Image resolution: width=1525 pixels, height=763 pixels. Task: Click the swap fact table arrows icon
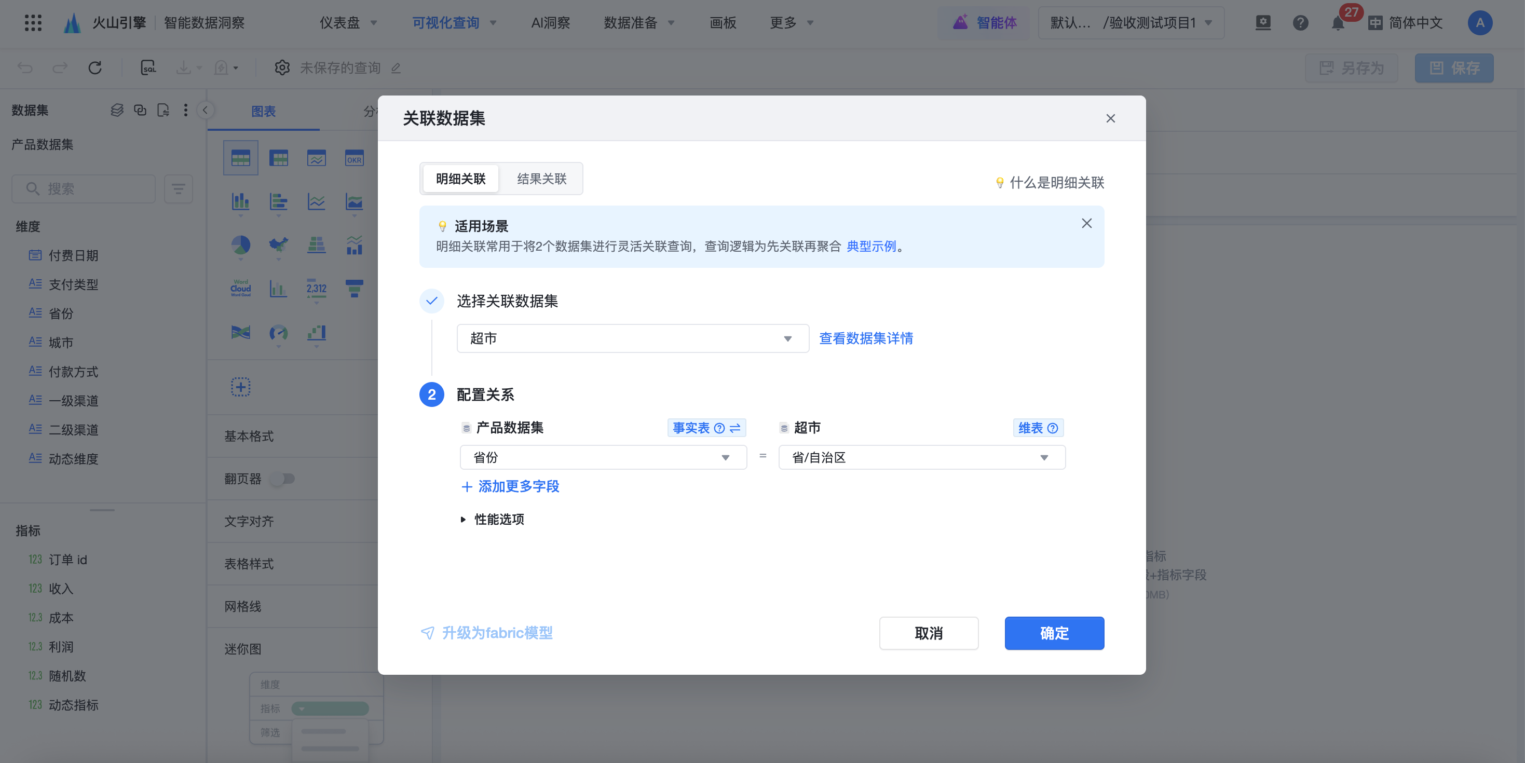coord(736,428)
